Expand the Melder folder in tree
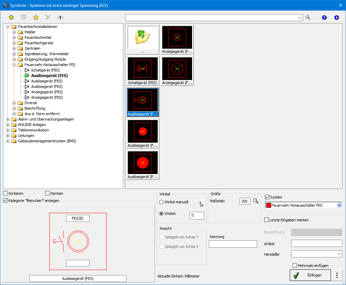 (14, 32)
